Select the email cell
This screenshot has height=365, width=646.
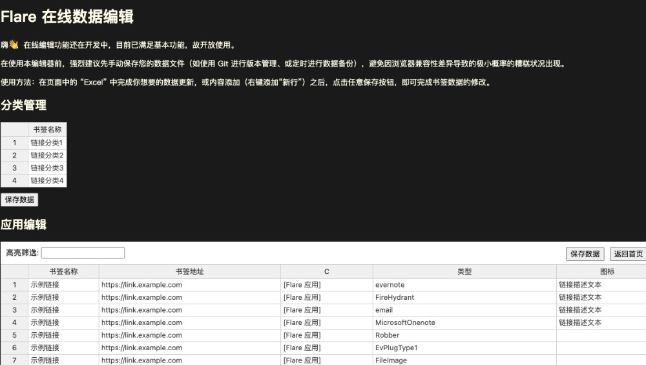[x=464, y=310]
